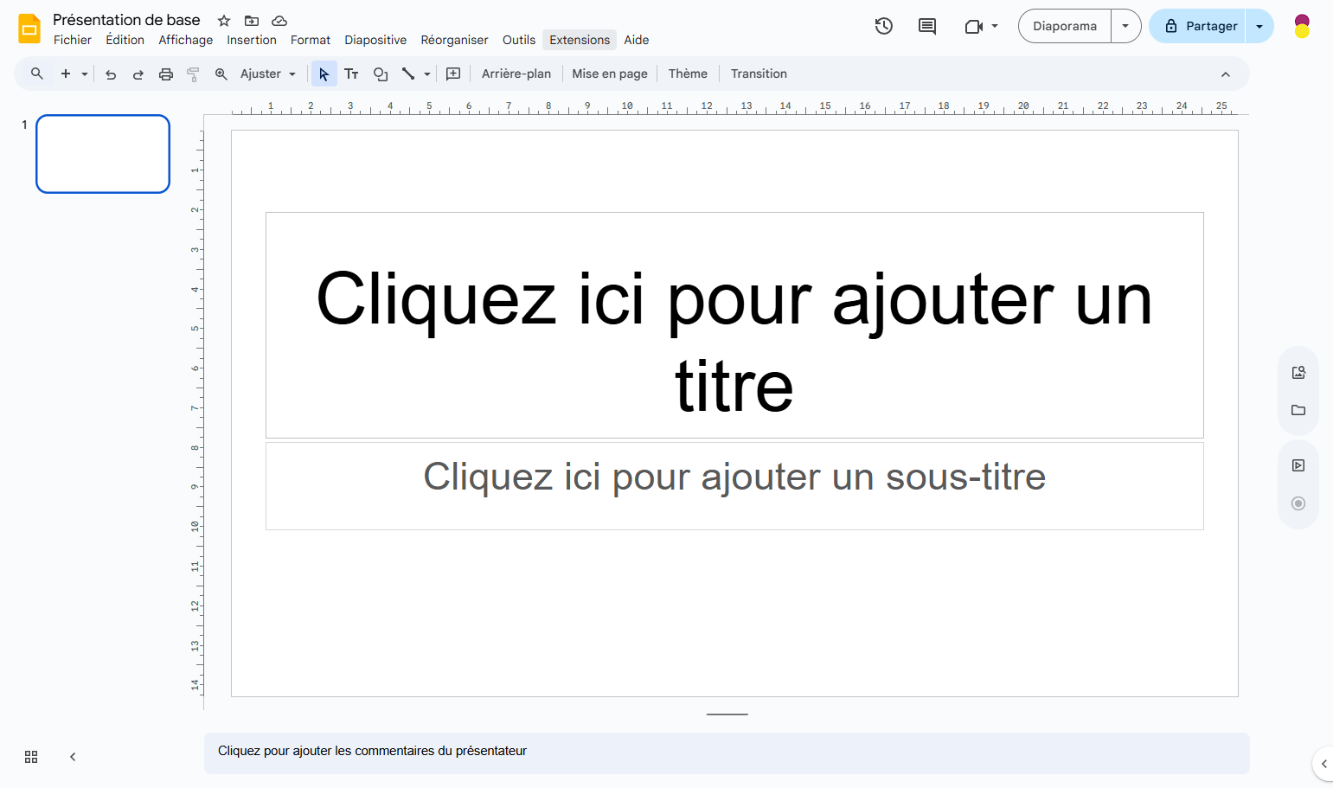Check the cloud save status icon
The image size is (1333, 788).
pos(279,21)
